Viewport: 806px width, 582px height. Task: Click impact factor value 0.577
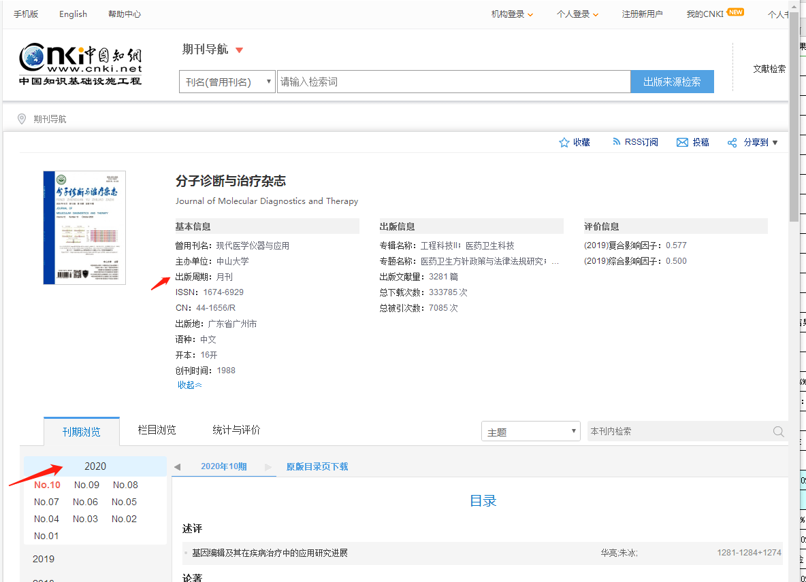[676, 245]
